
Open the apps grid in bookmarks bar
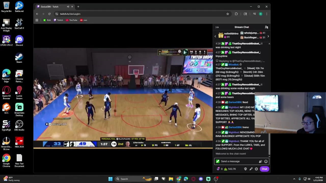(x=37, y=20)
